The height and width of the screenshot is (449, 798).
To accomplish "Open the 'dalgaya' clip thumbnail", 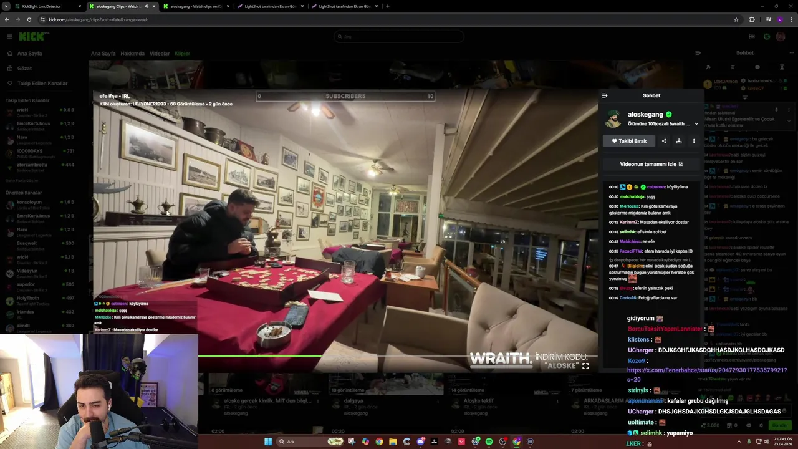I will (x=386, y=384).
